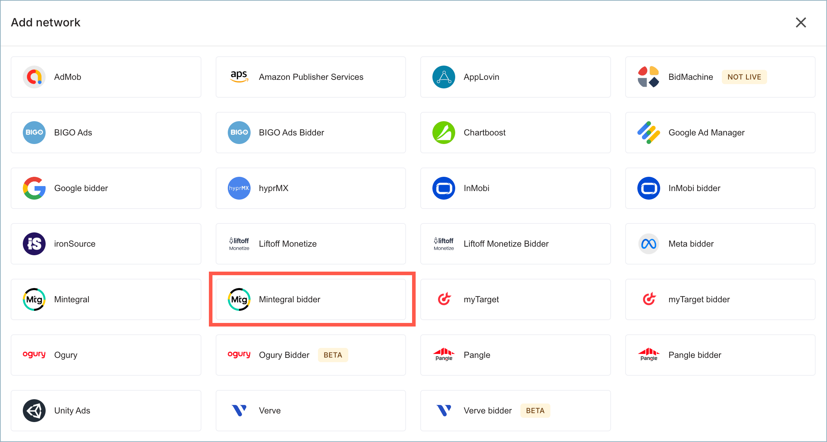827x442 pixels.
Task: Click the Pangle bidder logo
Action: tap(649, 354)
